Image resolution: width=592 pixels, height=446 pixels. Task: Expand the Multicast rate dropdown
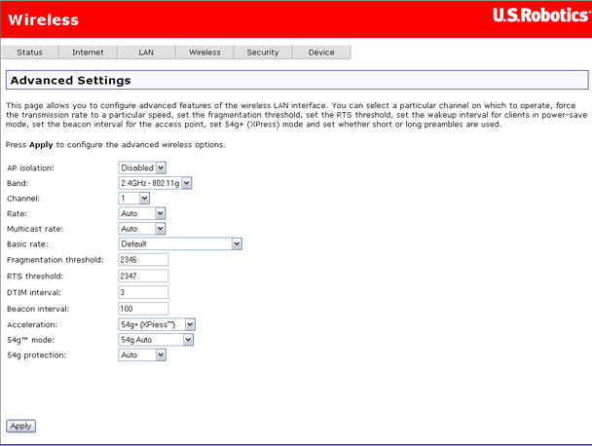142,229
